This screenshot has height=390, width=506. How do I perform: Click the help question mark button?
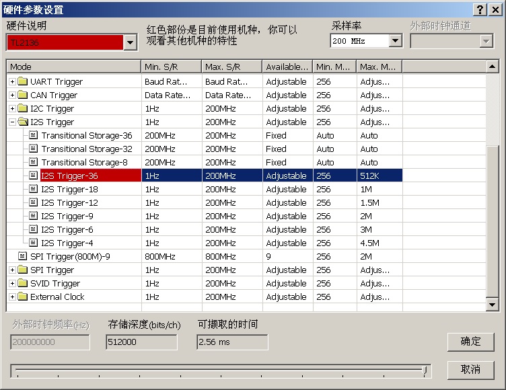480,9
